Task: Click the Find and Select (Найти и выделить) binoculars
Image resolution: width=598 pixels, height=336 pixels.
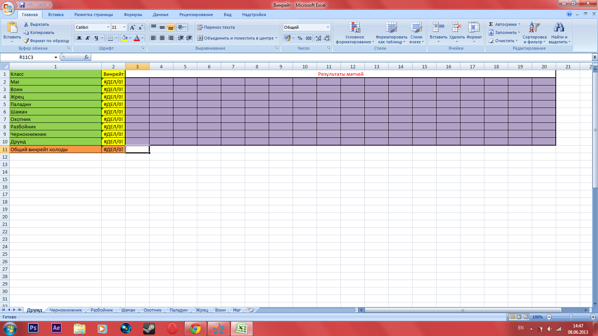Action: point(559,28)
